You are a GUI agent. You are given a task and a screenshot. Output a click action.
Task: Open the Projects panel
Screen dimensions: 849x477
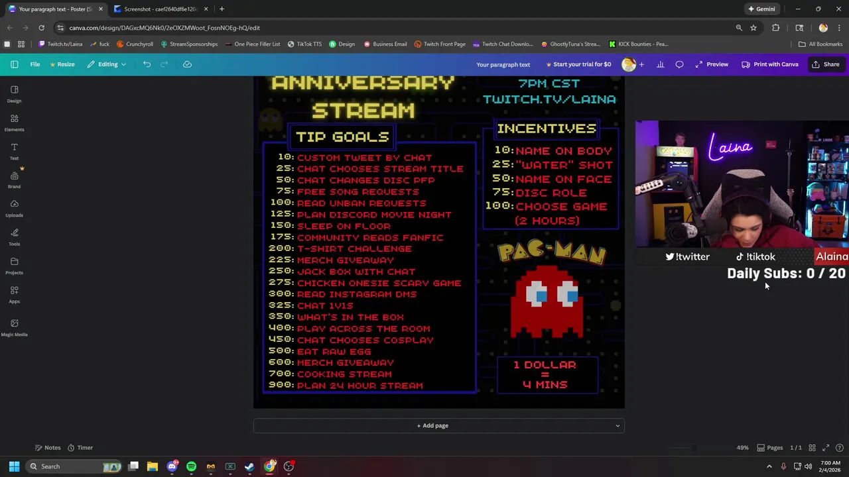[14, 266]
